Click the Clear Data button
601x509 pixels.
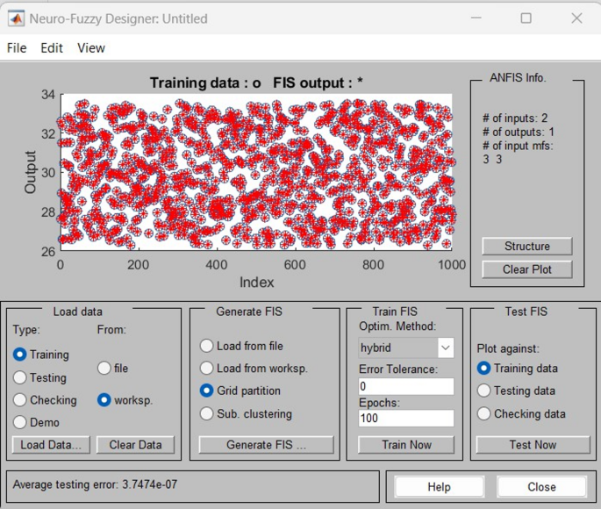coord(135,445)
